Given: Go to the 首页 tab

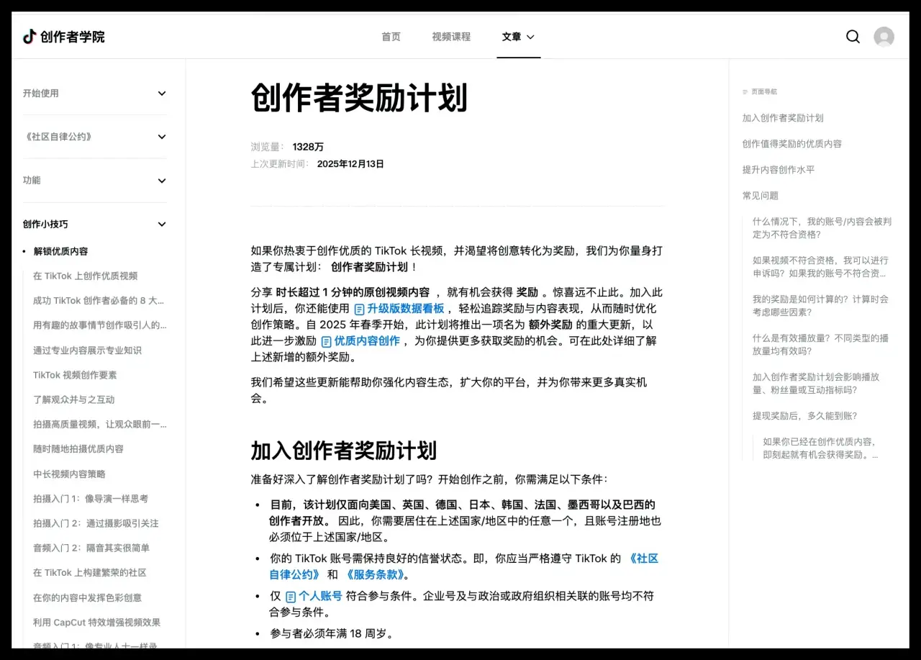Looking at the screenshot, I should pyautogui.click(x=391, y=37).
